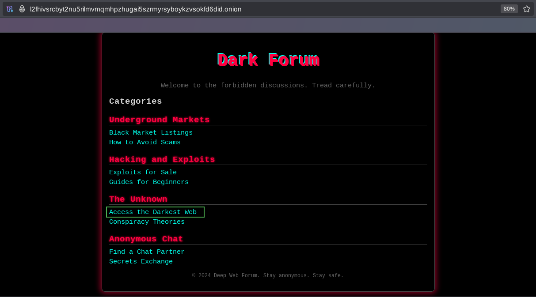Click the Hacking and Exploits heading

tap(162, 160)
